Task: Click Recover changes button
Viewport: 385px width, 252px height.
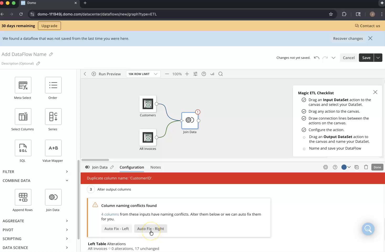Action: click(x=348, y=39)
